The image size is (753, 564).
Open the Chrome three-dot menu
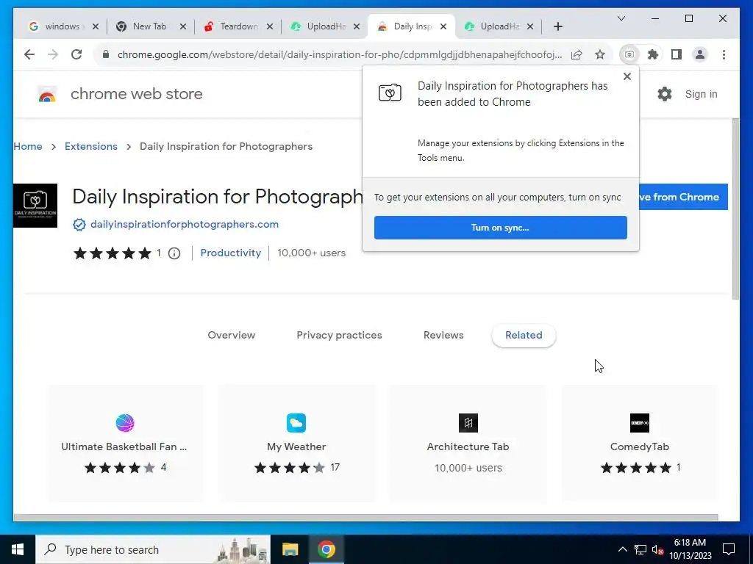(724, 54)
